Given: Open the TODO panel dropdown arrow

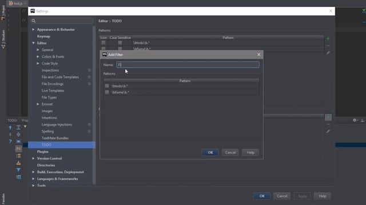Looking at the screenshot, I should (x=25, y=126).
